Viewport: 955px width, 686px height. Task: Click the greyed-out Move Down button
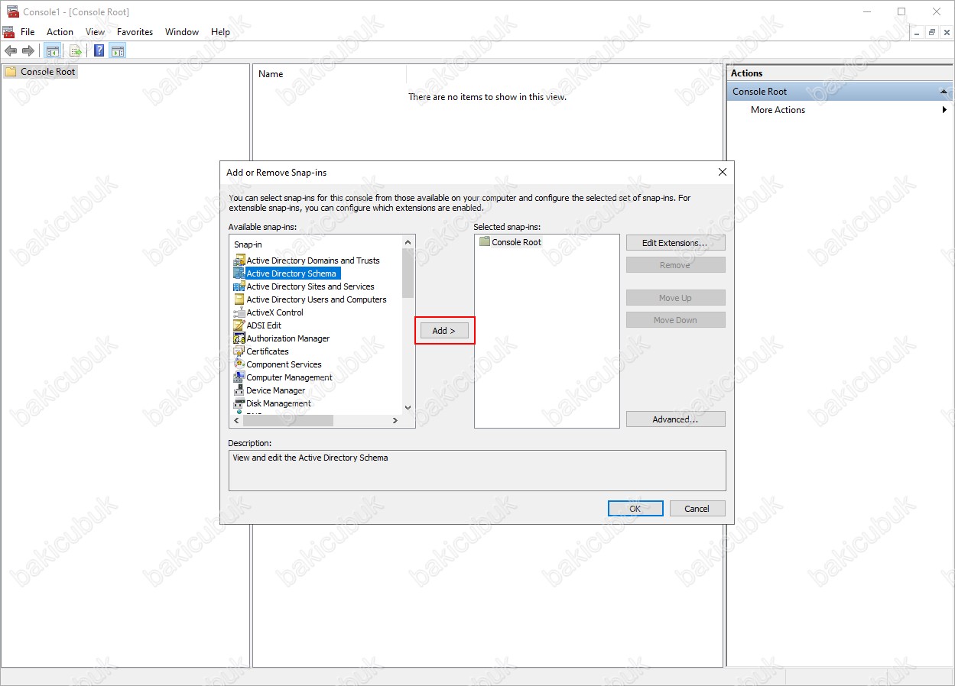675,320
